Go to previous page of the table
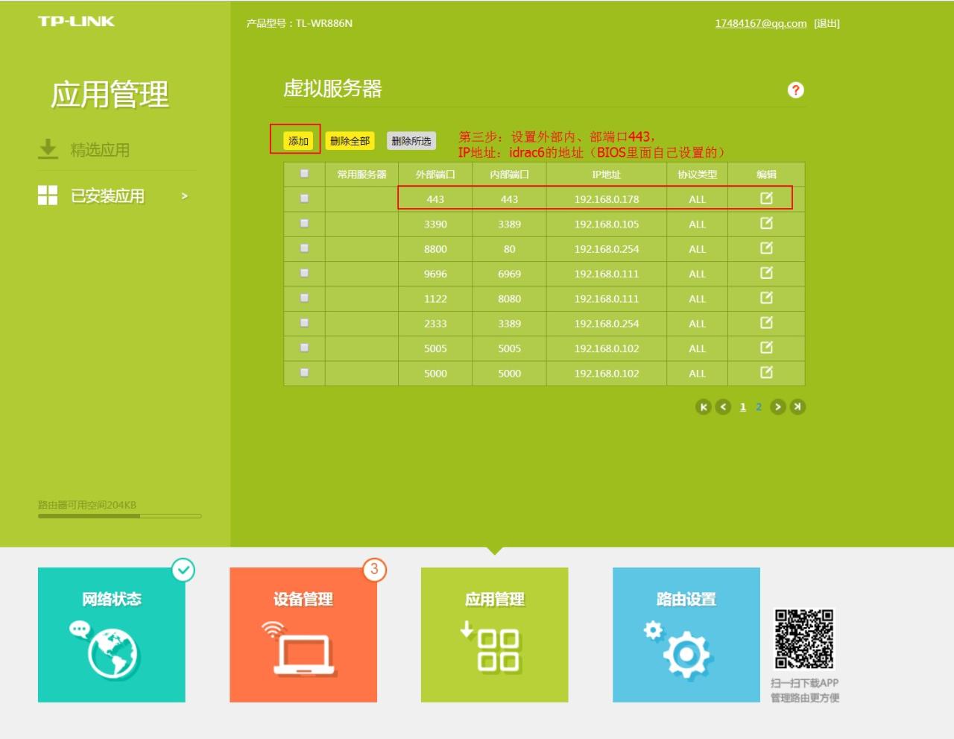Screen dimensions: 954x739 [723, 406]
